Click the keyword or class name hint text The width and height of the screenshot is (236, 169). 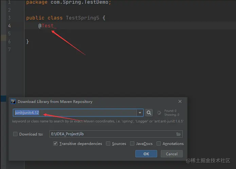click(x=98, y=121)
